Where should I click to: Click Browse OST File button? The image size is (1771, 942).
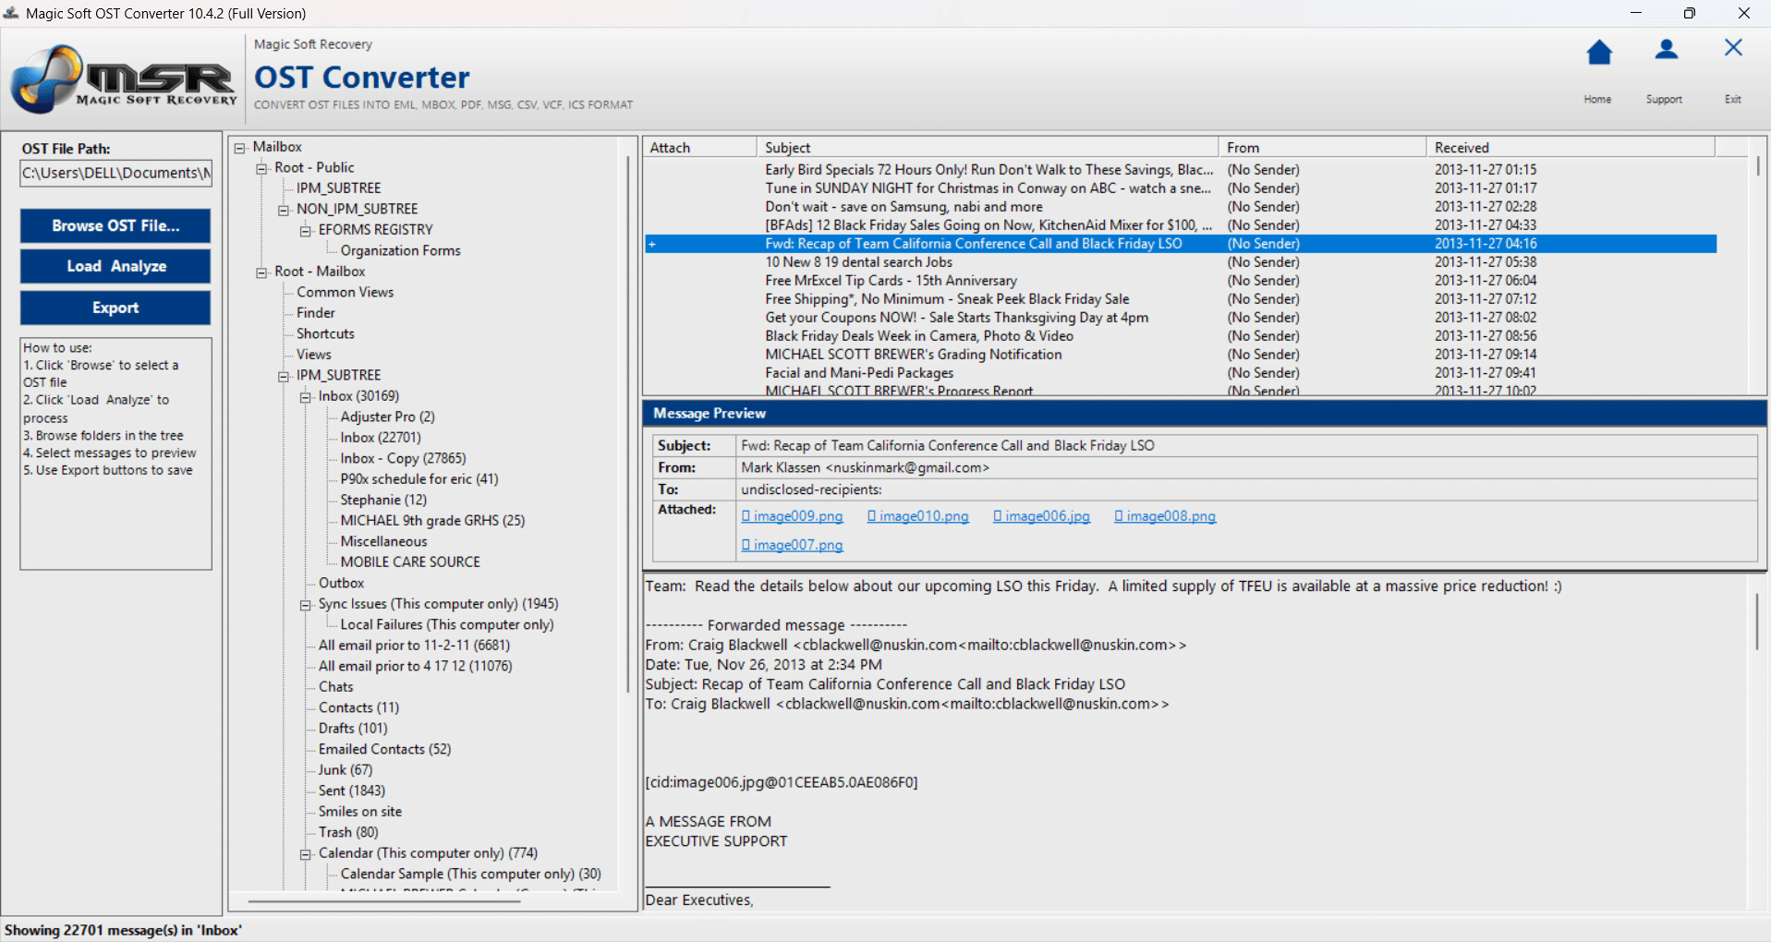115,225
